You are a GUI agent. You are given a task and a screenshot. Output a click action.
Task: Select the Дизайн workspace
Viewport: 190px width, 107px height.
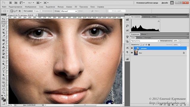[165, 3]
